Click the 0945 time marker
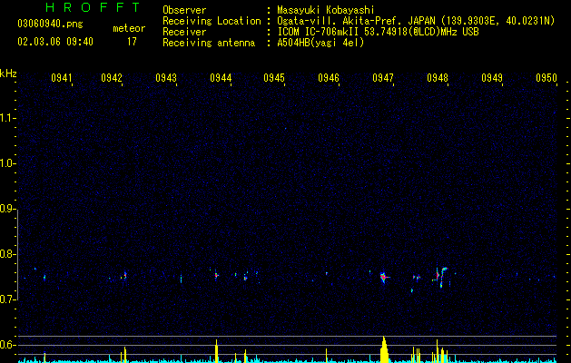 tap(274, 78)
